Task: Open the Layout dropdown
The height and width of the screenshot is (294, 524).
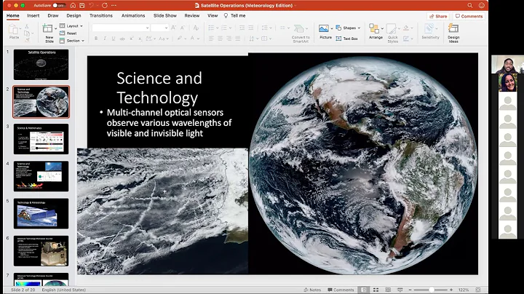Action: [x=71, y=26]
